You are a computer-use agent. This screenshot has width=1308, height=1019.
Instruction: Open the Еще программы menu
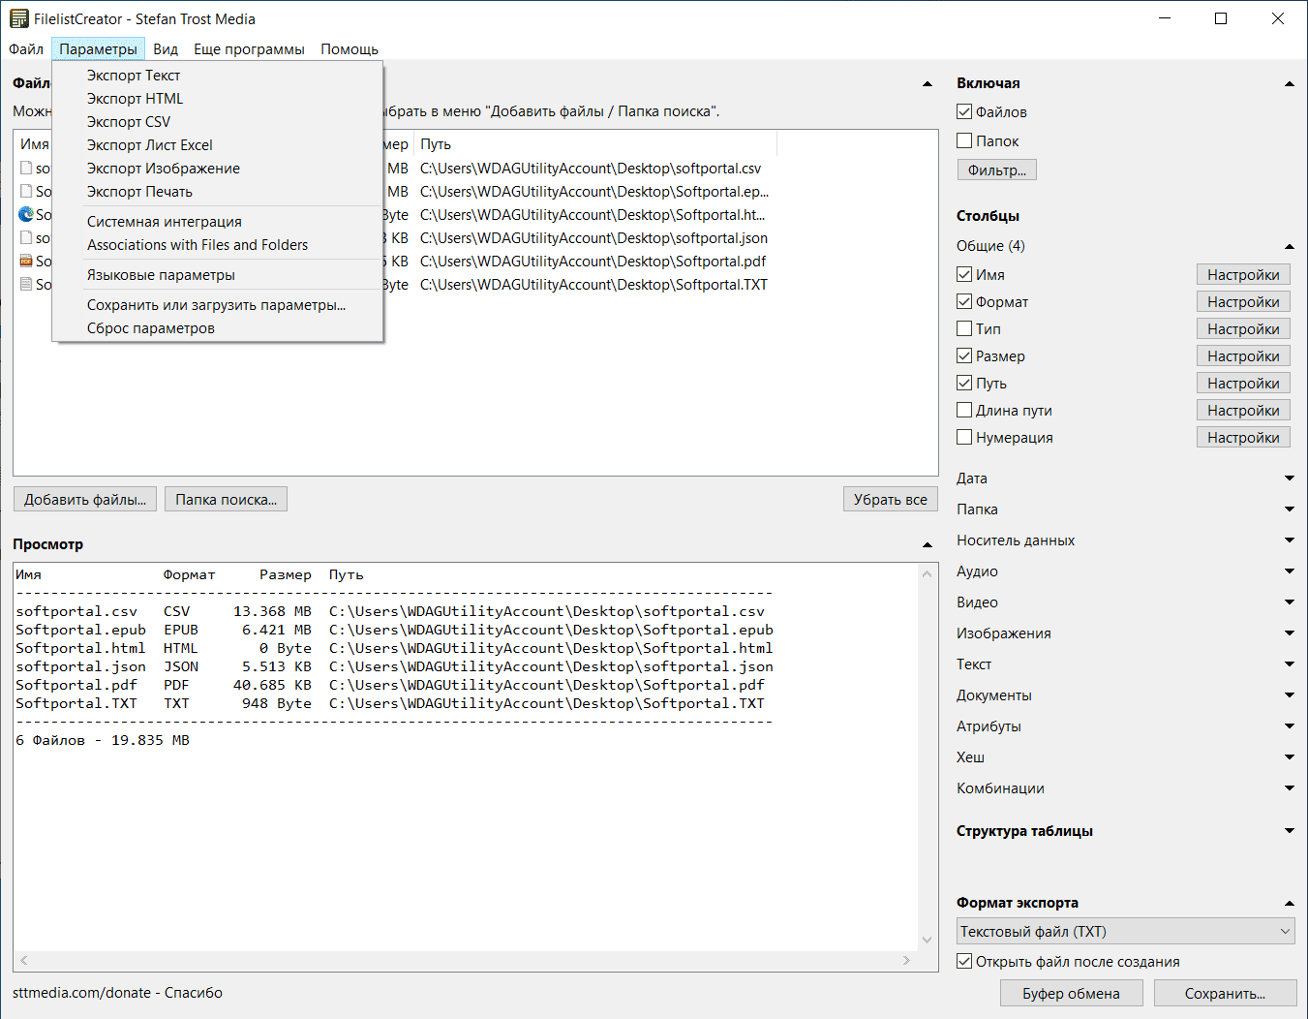point(249,49)
